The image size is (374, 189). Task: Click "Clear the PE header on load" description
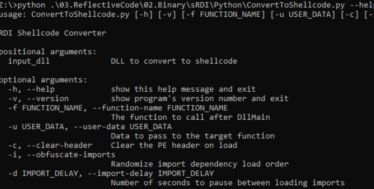point(174,145)
